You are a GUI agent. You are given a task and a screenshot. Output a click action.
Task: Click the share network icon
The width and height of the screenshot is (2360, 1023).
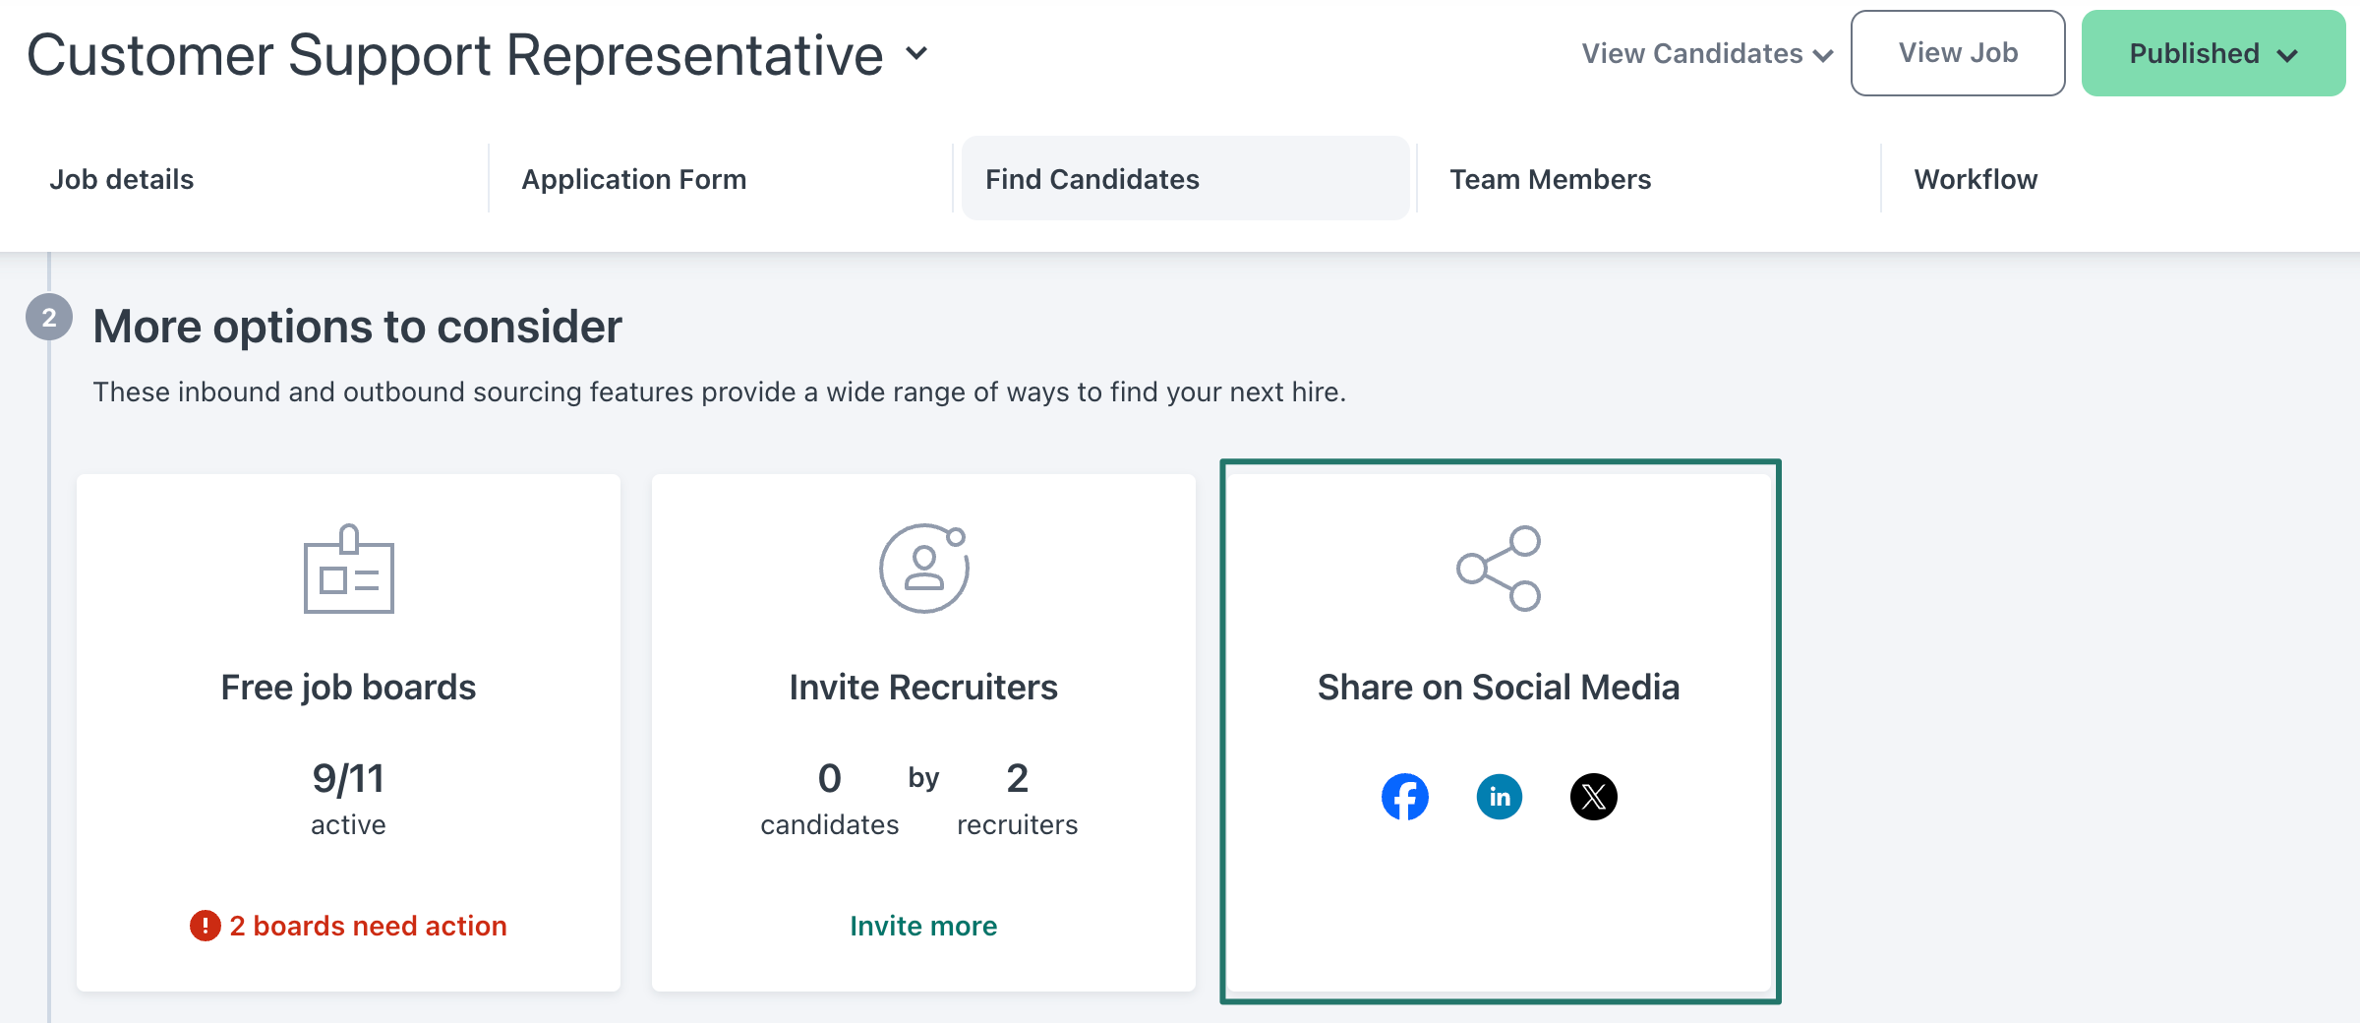(x=1499, y=569)
